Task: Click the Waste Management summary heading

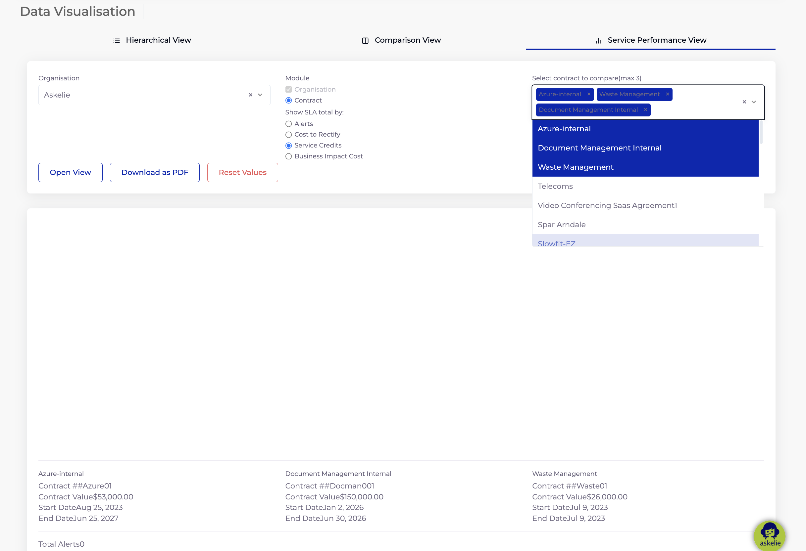Action: click(x=565, y=474)
